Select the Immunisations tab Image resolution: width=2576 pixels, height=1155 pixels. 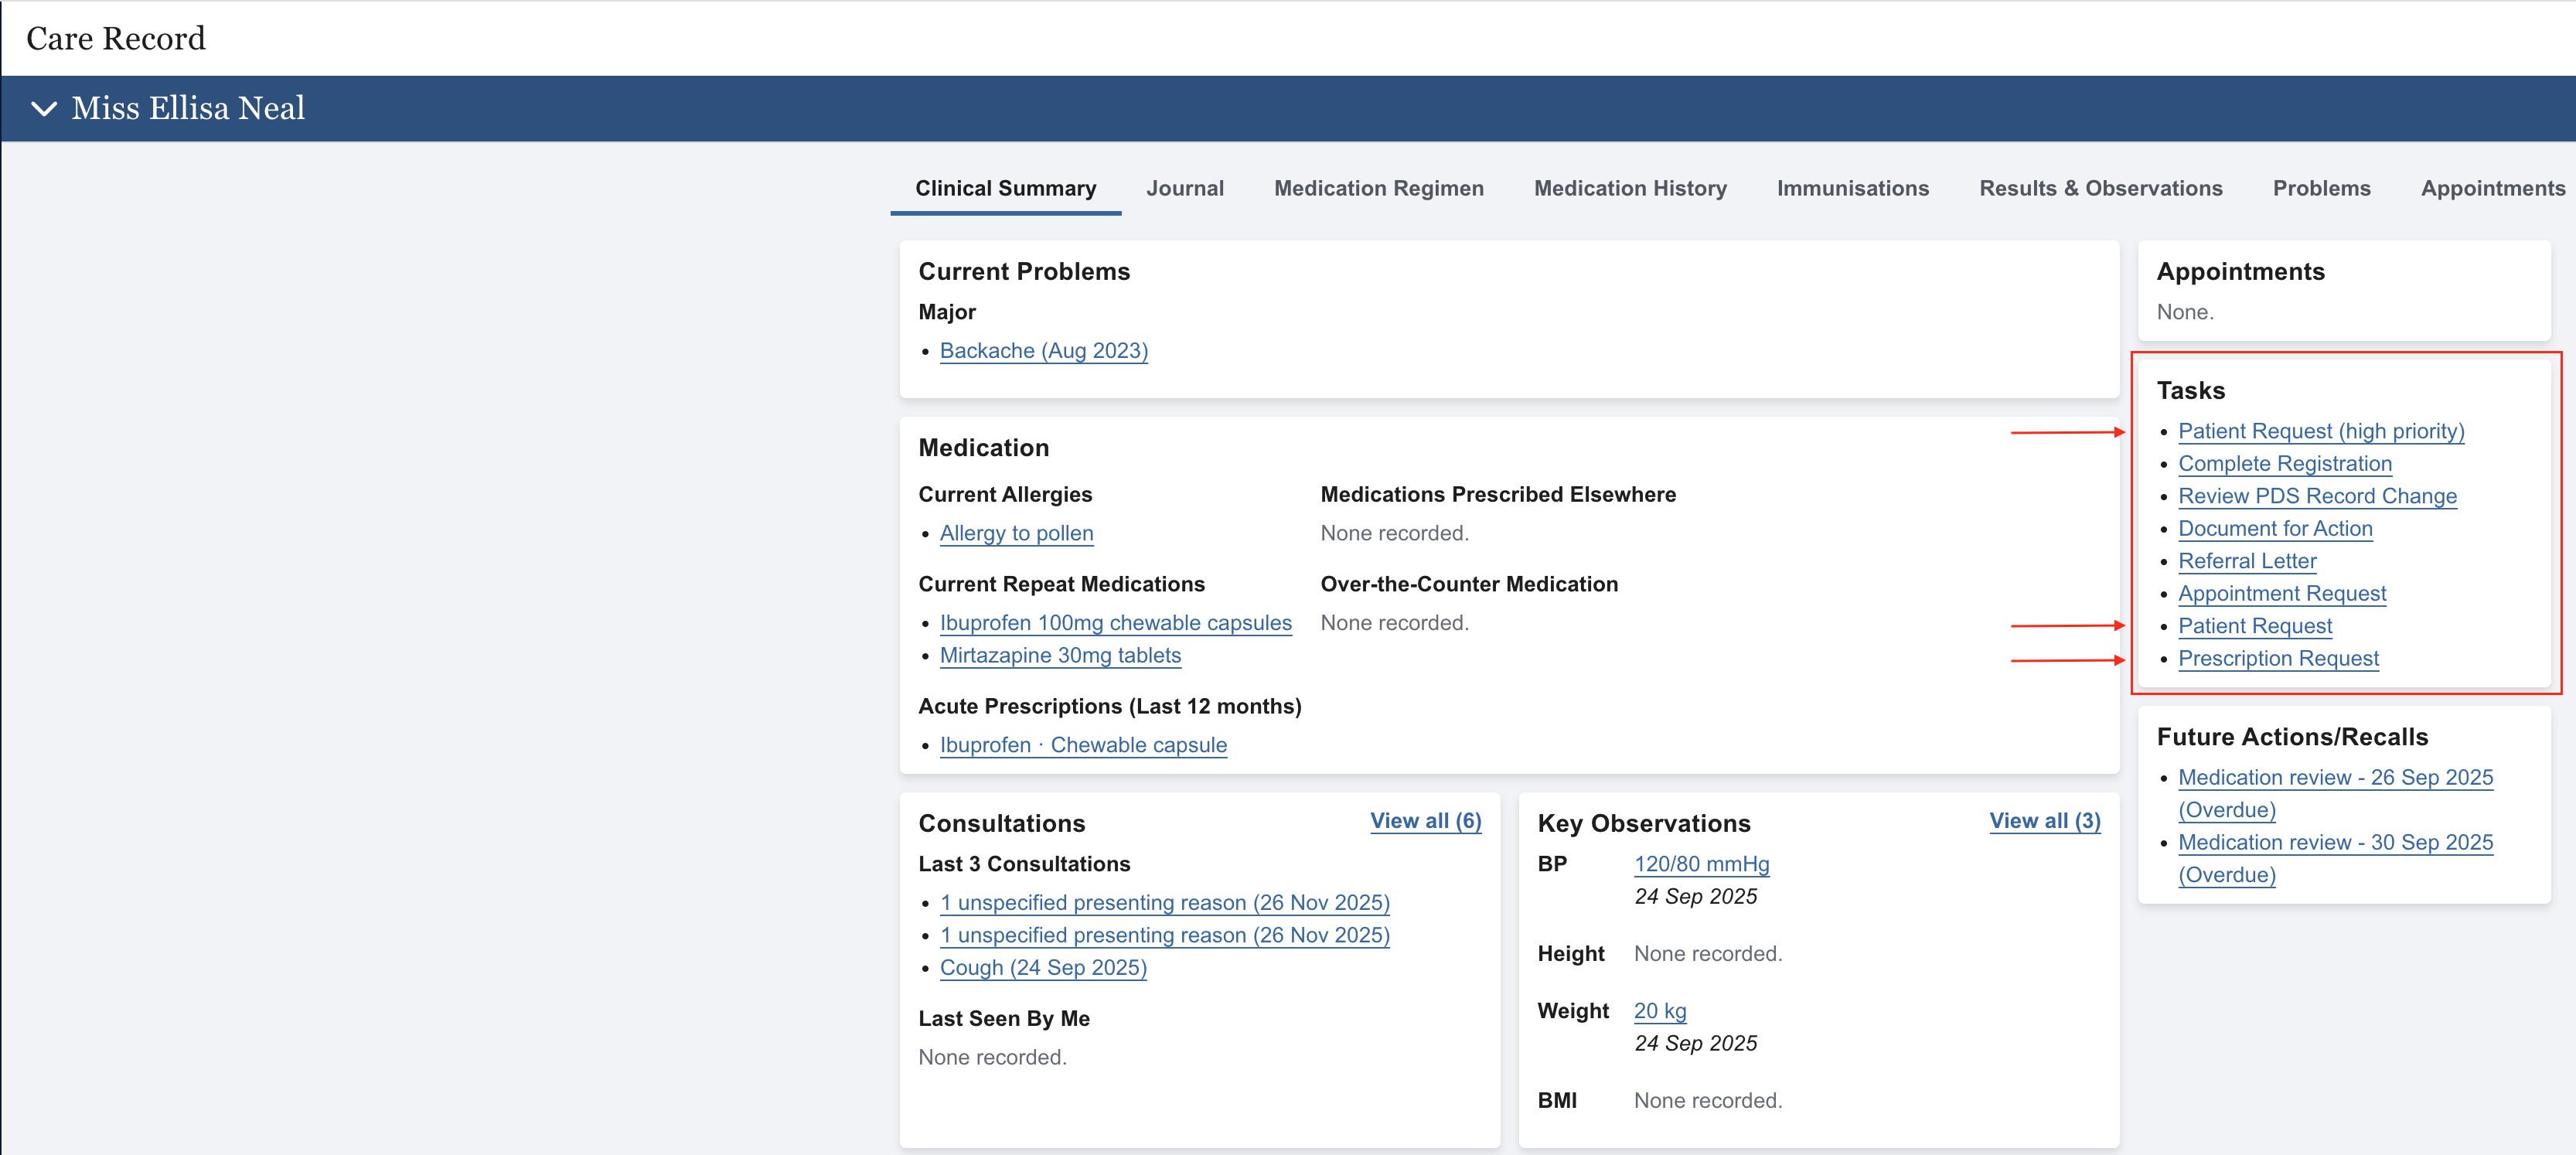tap(1852, 188)
